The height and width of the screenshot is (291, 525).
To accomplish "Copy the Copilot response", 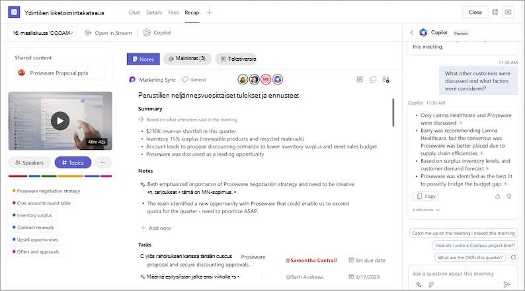I will [426, 196].
